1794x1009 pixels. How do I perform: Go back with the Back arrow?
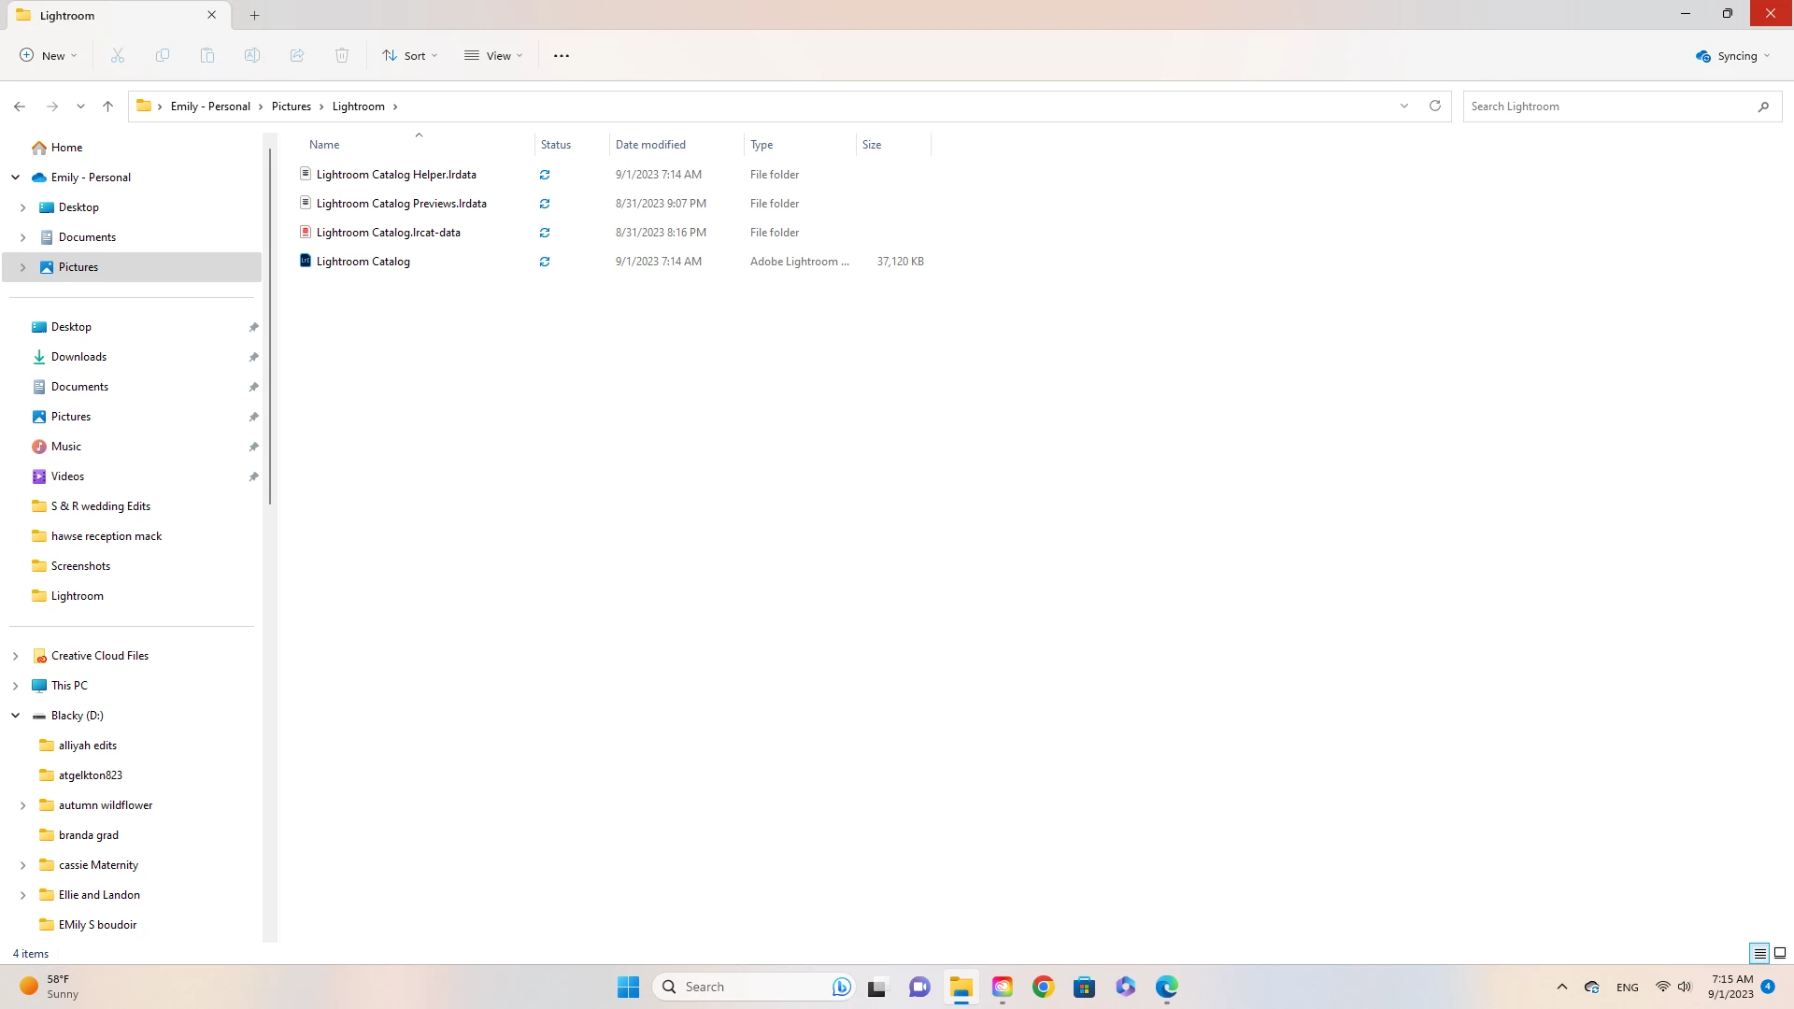[20, 107]
